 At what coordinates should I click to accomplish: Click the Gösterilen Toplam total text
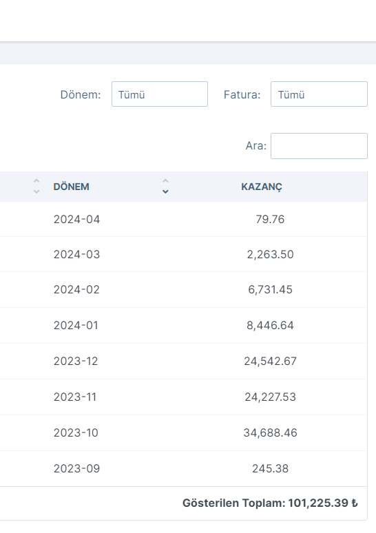coord(270,503)
